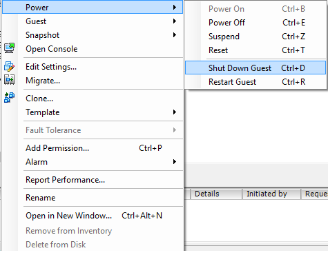
Task: Select Migrate... menu item
Action: [x=93, y=81]
